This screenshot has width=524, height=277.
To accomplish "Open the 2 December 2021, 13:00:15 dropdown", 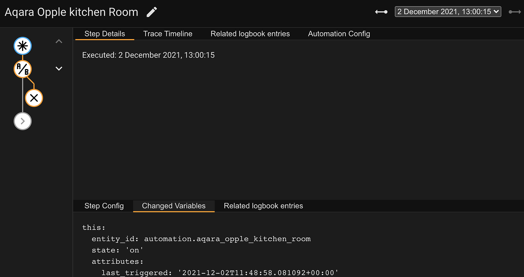I will pyautogui.click(x=448, y=11).
